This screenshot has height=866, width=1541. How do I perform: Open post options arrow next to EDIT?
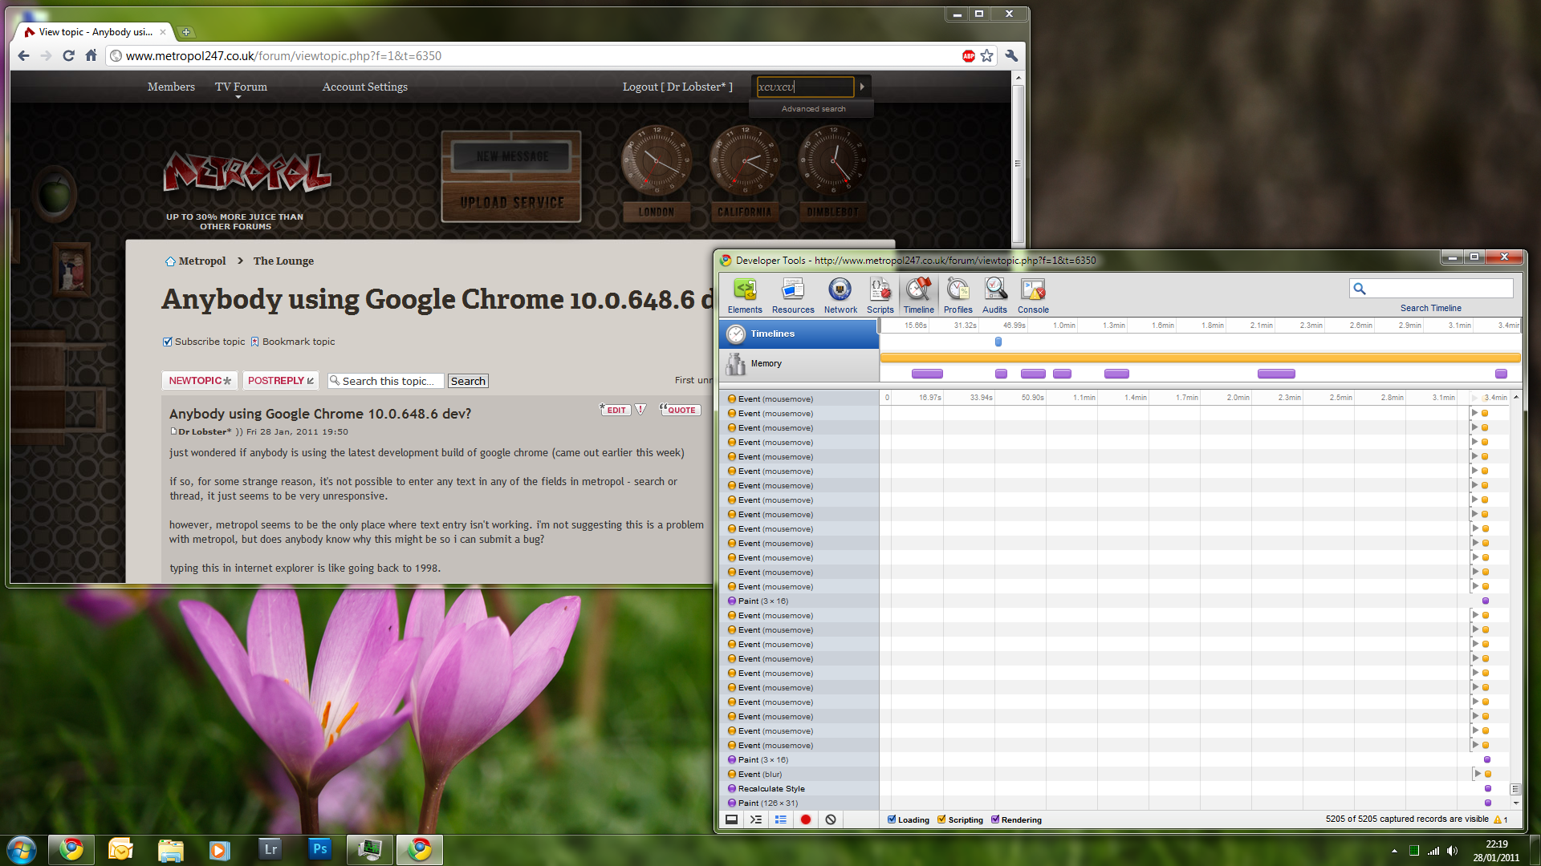coord(640,409)
